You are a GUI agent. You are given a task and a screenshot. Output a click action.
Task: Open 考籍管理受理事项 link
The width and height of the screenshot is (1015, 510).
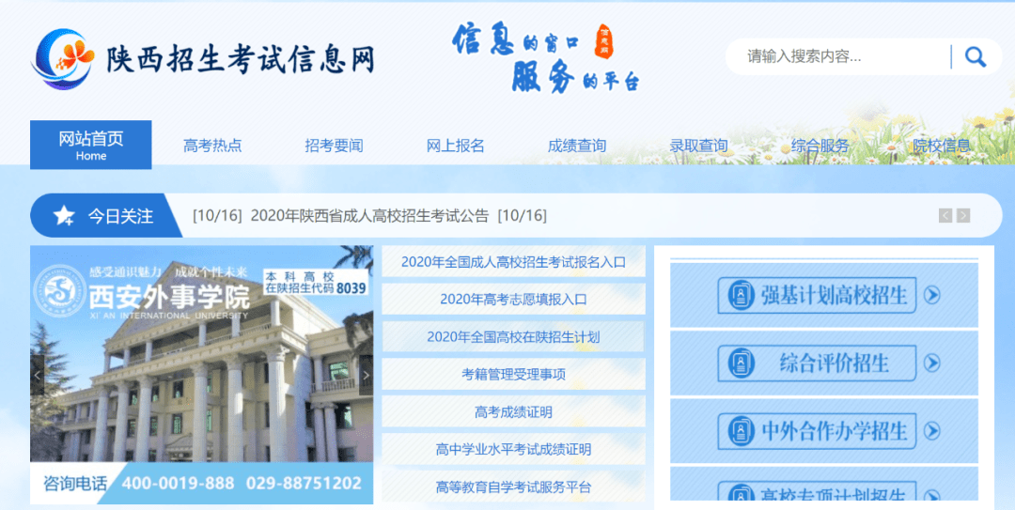tap(513, 374)
